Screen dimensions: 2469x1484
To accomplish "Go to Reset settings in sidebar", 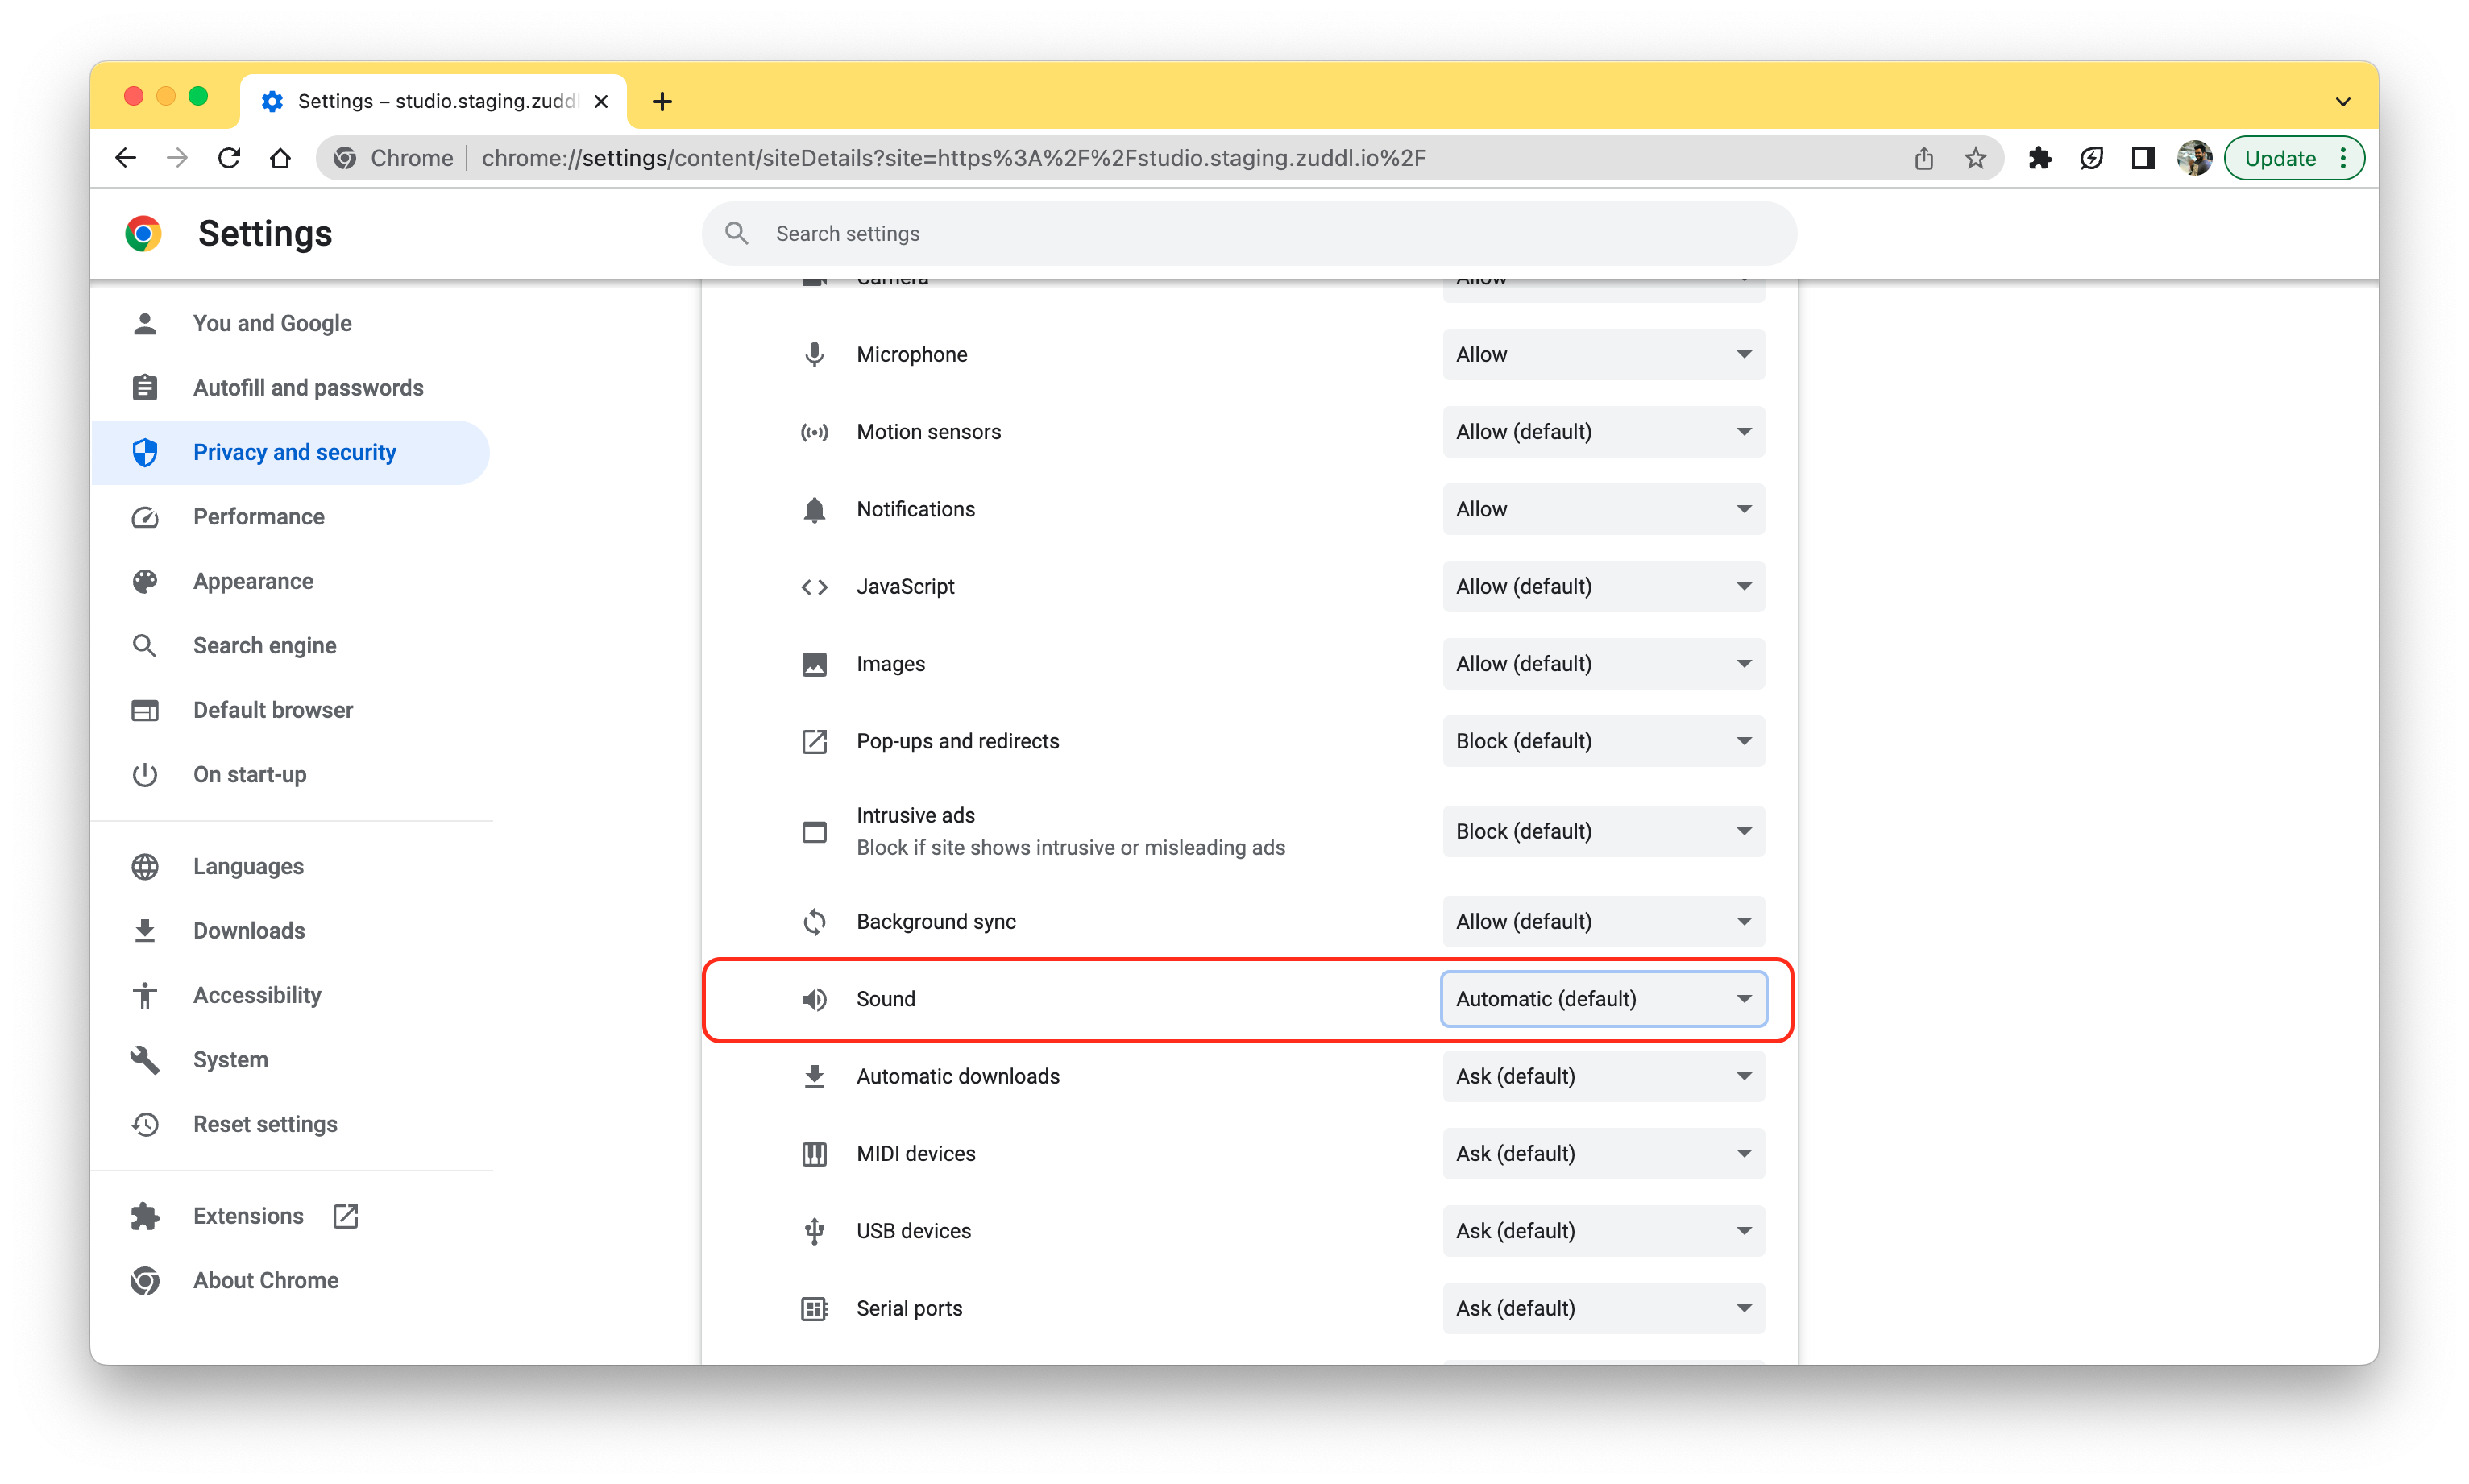I will (x=265, y=1124).
